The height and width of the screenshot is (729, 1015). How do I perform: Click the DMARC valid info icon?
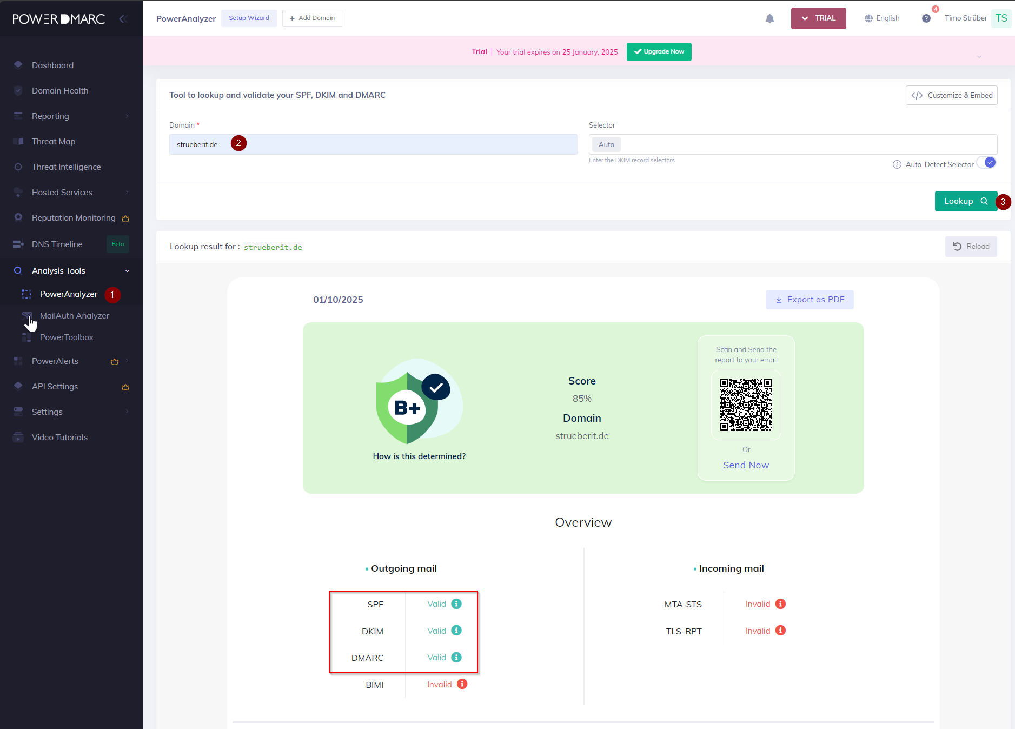[x=456, y=658]
